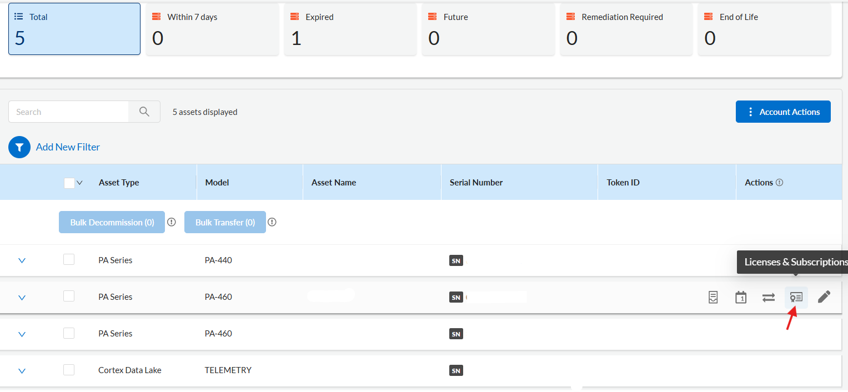
Task: Click the pencil edit icon on the PA-460 row
Action: (x=824, y=298)
